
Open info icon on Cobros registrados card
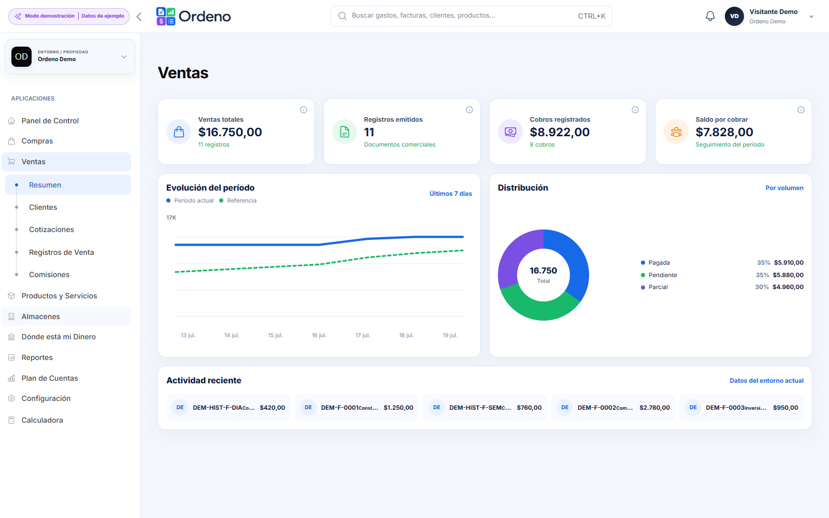[x=635, y=110]
